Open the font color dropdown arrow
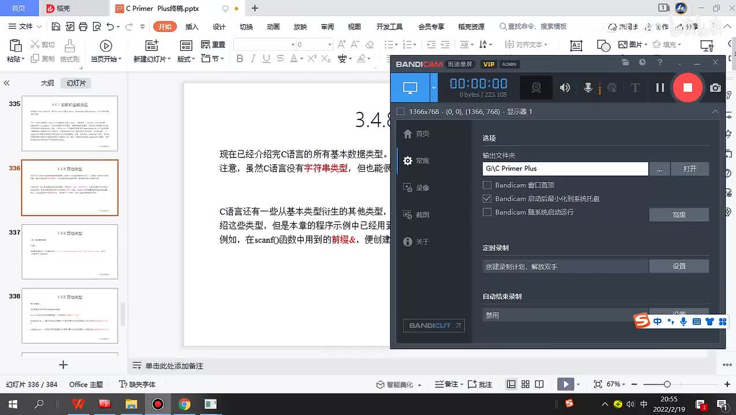 pos(301,58)
